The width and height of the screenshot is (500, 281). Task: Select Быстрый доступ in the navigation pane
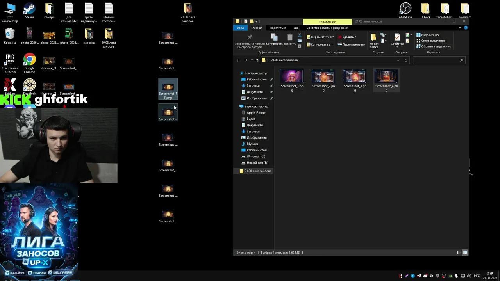tap(254, 73)
